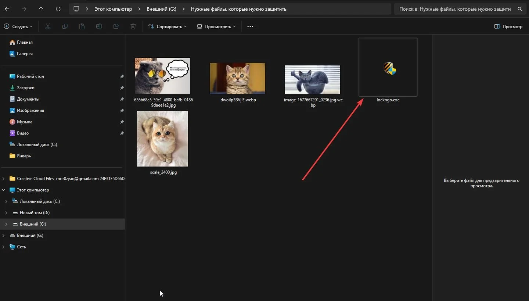Open the Сортировать dropdown menu
Image resolution: width=529 pixels, height=301 pixels.
pyautogui.click(x=168, y=26)
